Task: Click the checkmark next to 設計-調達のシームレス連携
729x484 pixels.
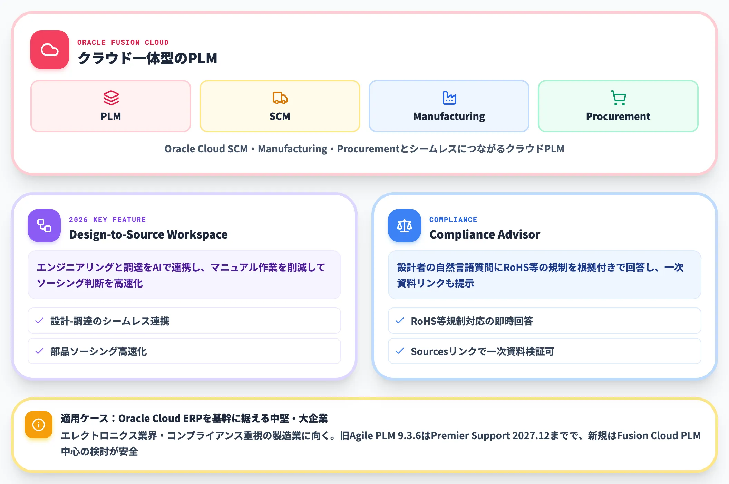Action: pyautogui.click(x=39, y=321)
